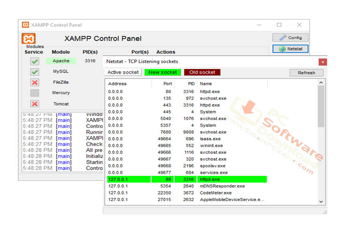Image resolution: width=338 pixels, height=225 pixels.
Task: Select the Apache module label
Action: click(61, 61)
